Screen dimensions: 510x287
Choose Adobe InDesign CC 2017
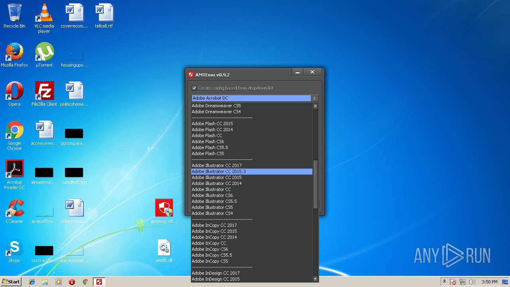pyautogui.click(x=252, y=273)
